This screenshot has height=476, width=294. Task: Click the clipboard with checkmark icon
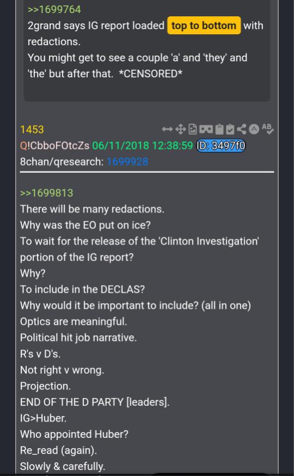[x=230, y=129]
